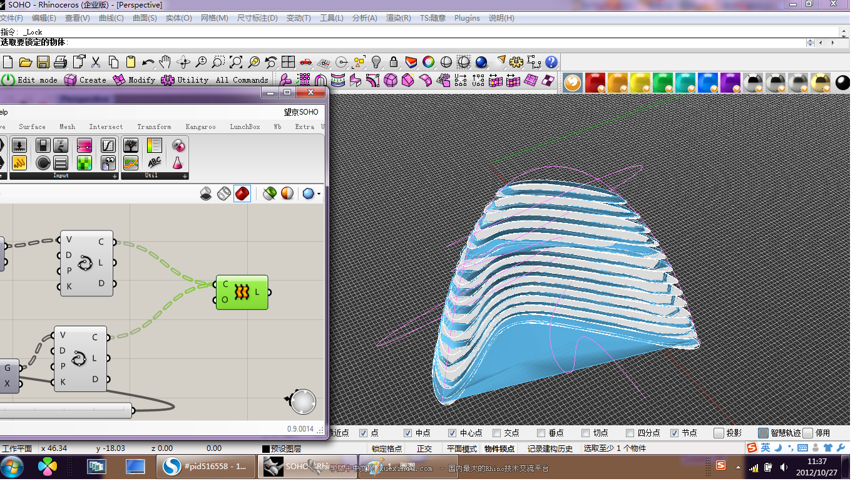Switch to the LunchBox tab in Grasshopper
The image size is (855, 481).
[x=245, y=127]
